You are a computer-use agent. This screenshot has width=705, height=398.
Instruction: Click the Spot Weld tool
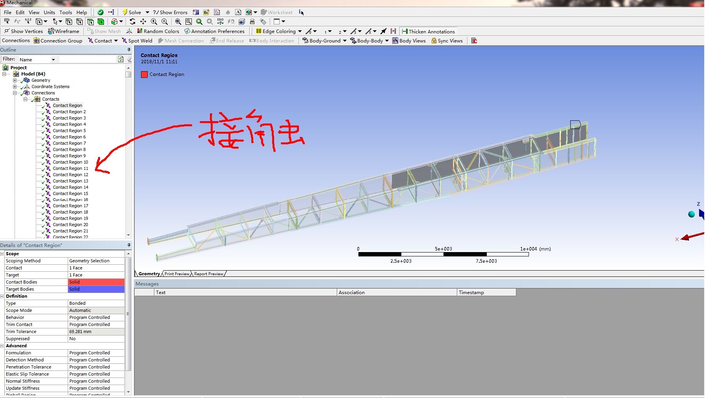pos(137,41)
